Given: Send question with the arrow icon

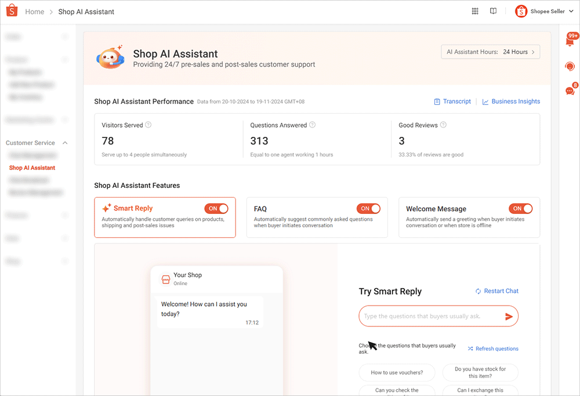Looking at the screenshot, I should (509, 316).
